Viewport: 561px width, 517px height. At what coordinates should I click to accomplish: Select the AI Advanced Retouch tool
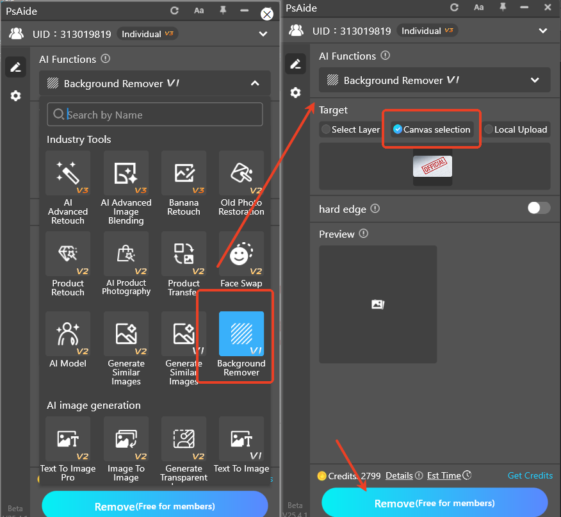point(68,174)
